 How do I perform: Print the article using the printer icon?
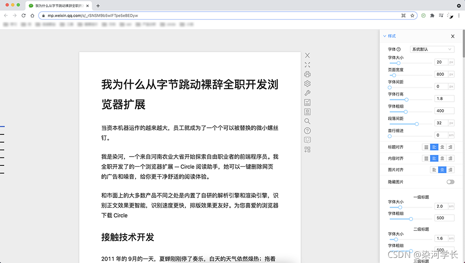pos(307,74)
